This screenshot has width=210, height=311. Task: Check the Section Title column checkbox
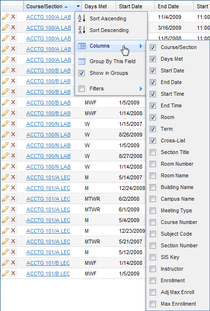(x=153, y=152)
